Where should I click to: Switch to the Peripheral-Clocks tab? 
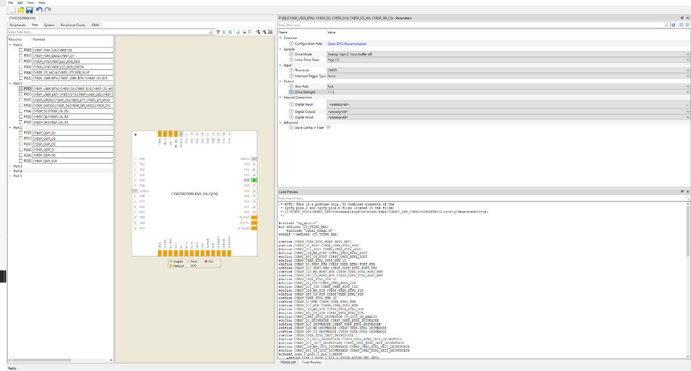73,25
